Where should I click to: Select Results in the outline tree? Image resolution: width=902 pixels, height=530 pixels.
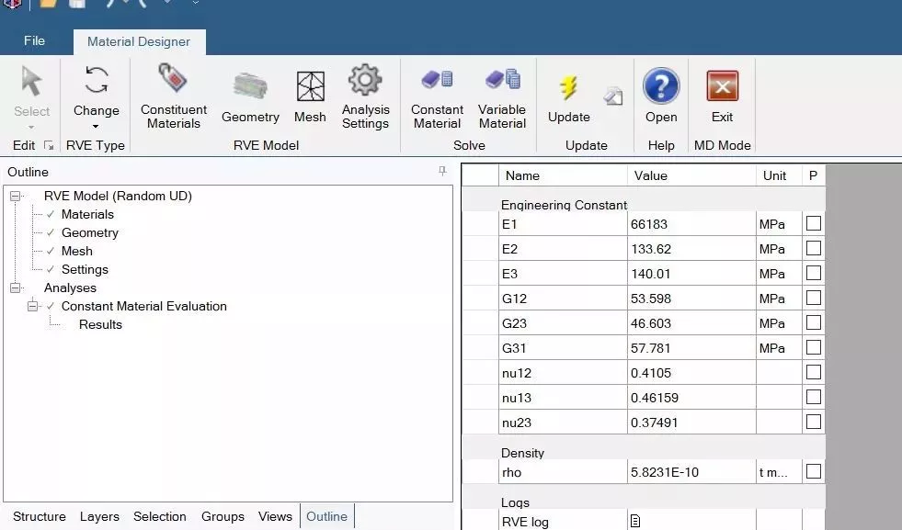[100, 325]
